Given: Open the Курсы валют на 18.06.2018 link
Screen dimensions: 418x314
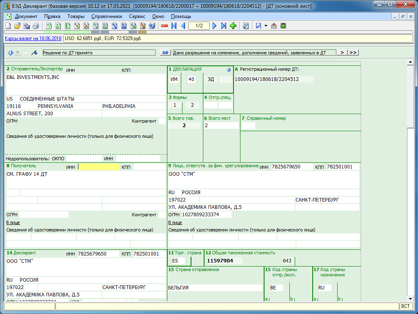Looking at the screenshot, I should [x=33, y=38].
